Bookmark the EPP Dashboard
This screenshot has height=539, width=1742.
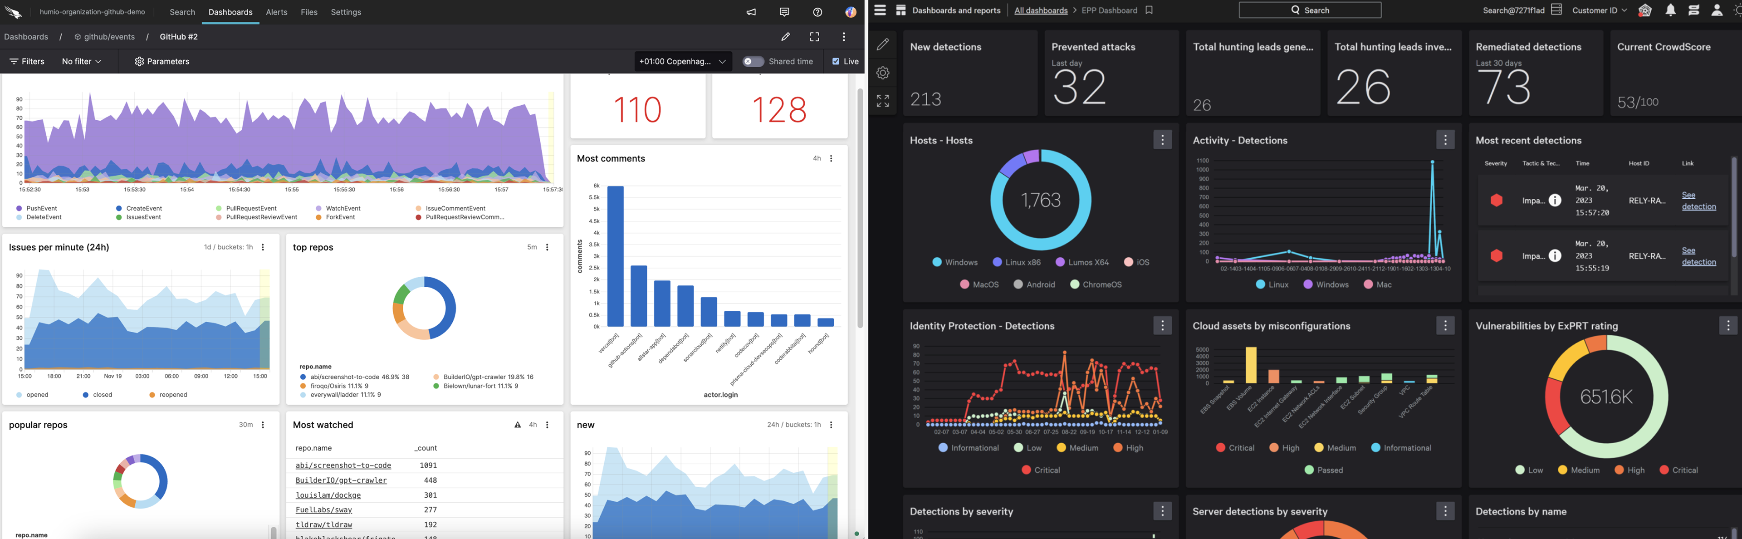coord(1149,10)
